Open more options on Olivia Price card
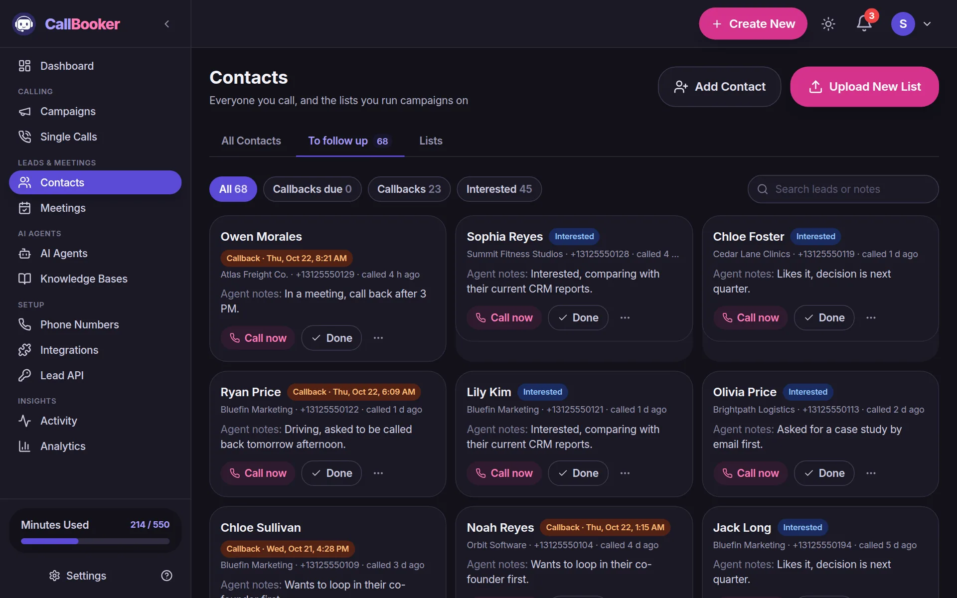 871,473
